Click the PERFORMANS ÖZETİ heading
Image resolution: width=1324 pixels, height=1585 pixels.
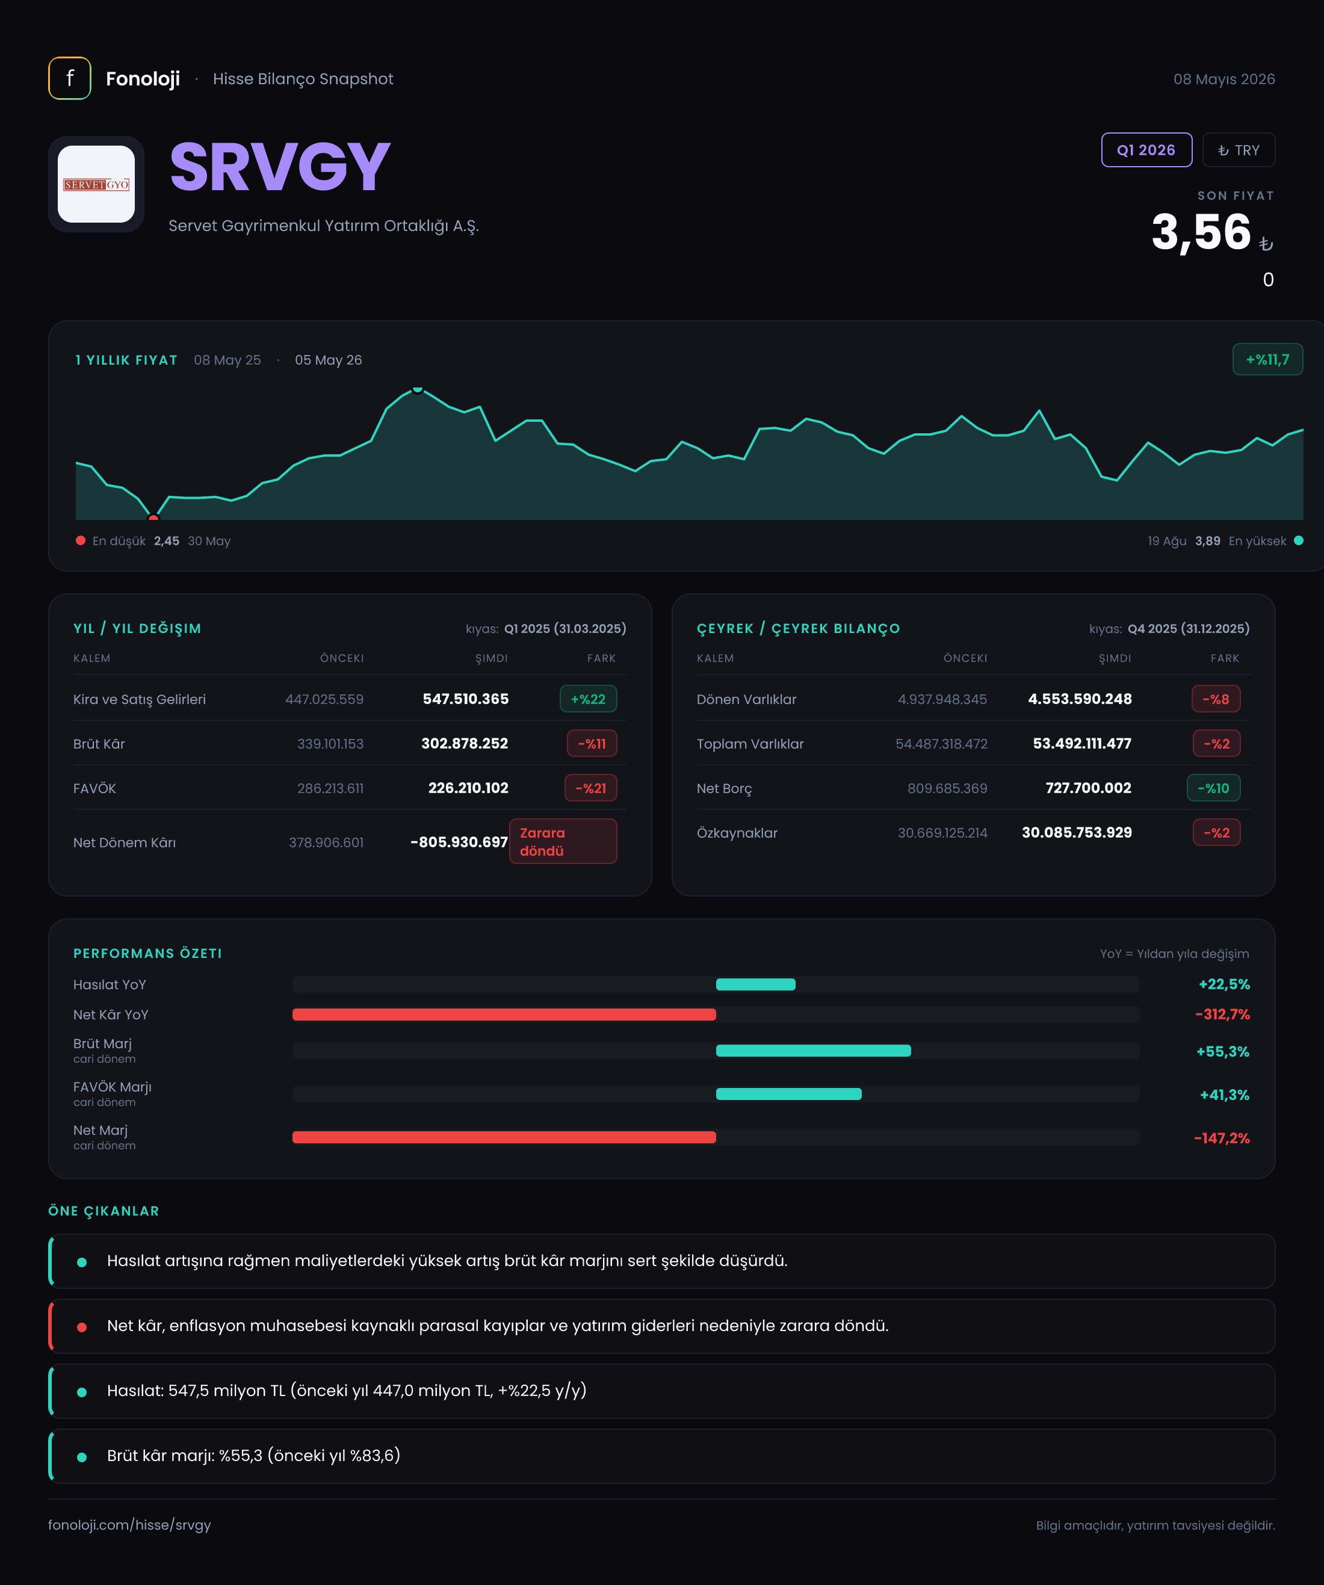coord(148,953)
